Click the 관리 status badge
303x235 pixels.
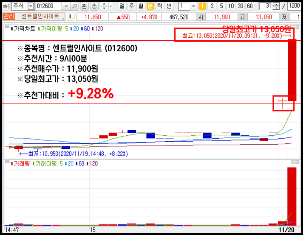click(x=9, y=16)
